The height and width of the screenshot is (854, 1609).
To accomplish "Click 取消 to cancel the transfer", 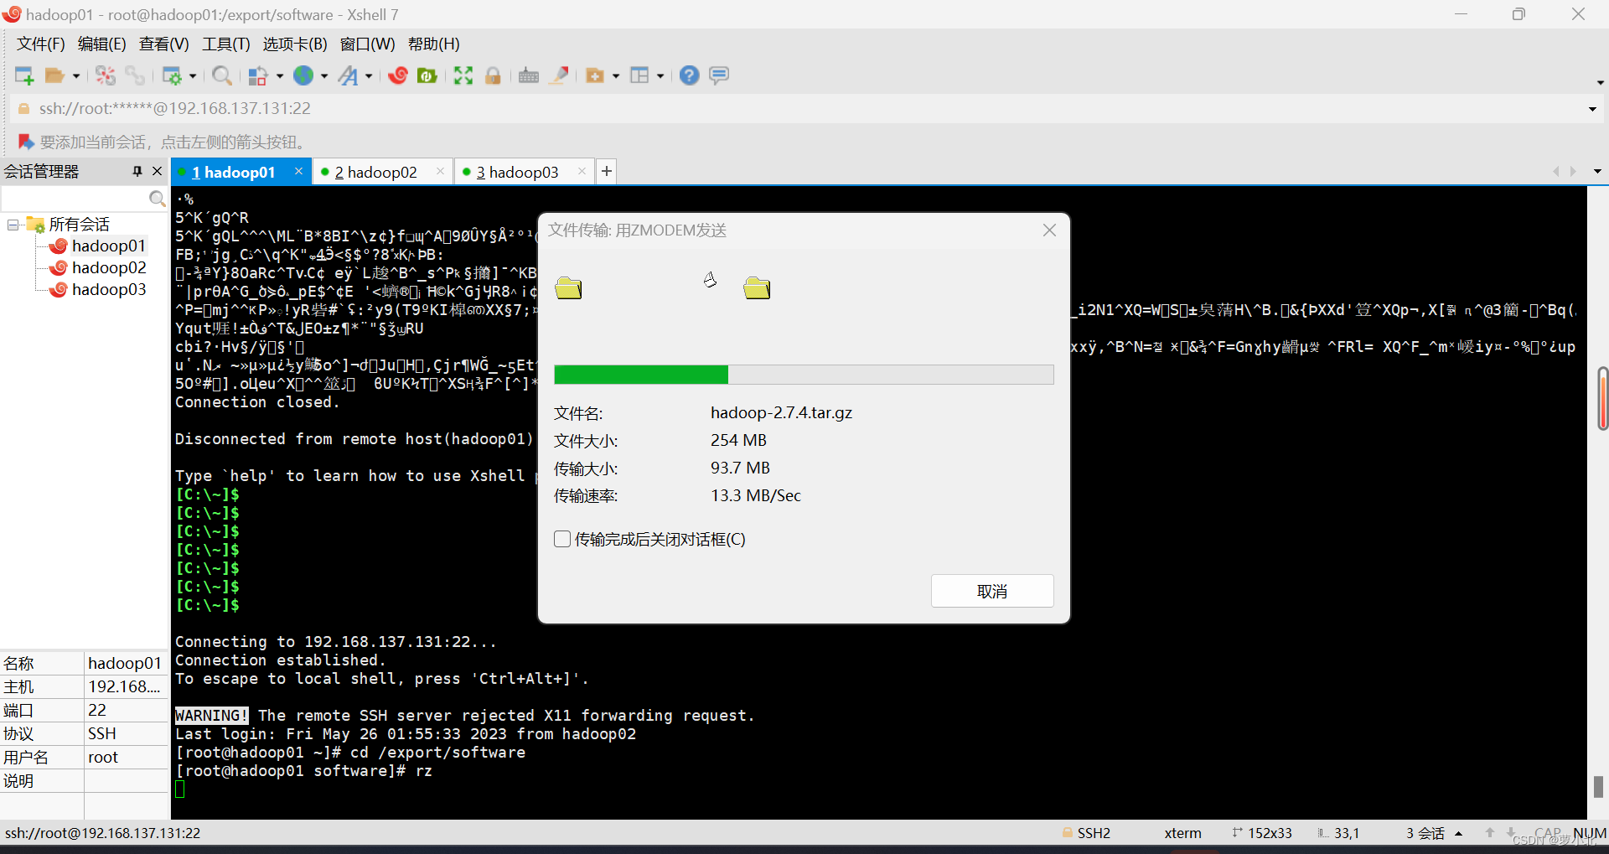I will tap(992, 591).
